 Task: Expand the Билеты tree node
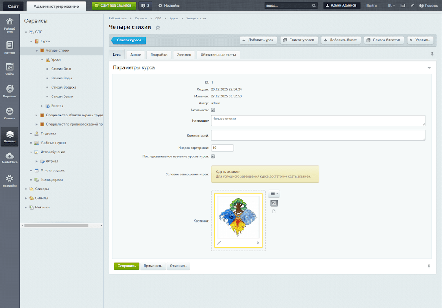click(x=42, y=106)
